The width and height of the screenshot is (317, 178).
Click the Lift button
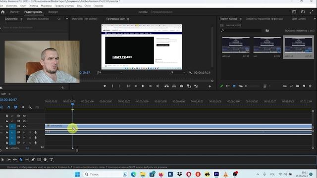(x=166, y=86)
